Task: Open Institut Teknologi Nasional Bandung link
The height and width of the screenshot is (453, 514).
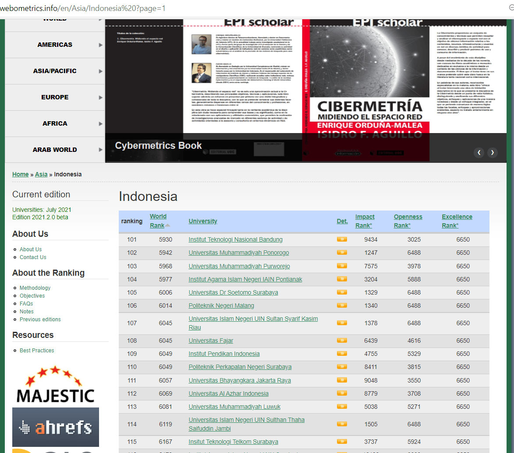Action: (235, 239)
